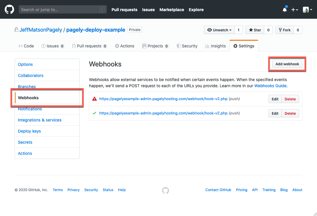Image resolution: width=317 pixels, height=216 pixels.
Task: Open Terms footer link
Action: (58, 190)
